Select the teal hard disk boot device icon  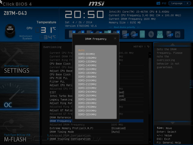pos(142,34)
